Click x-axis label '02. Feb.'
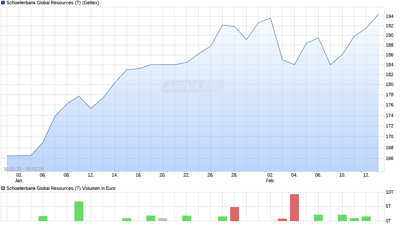Screen dimensions: 402x225 [x=270, y=178]
